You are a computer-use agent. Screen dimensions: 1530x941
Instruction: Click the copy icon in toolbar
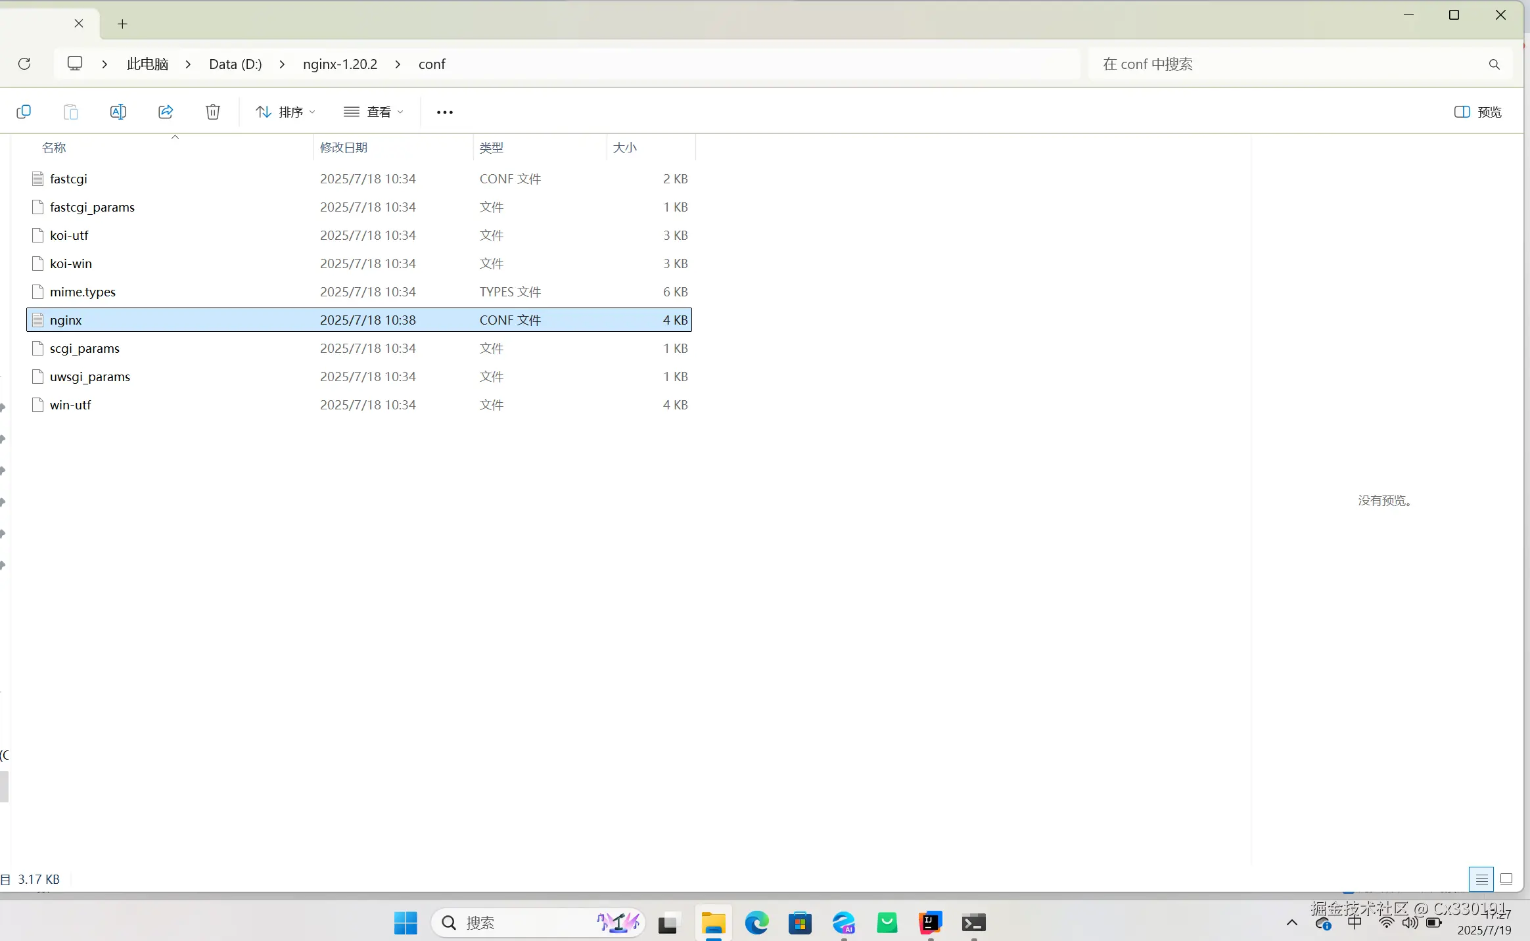pos(24,112)
